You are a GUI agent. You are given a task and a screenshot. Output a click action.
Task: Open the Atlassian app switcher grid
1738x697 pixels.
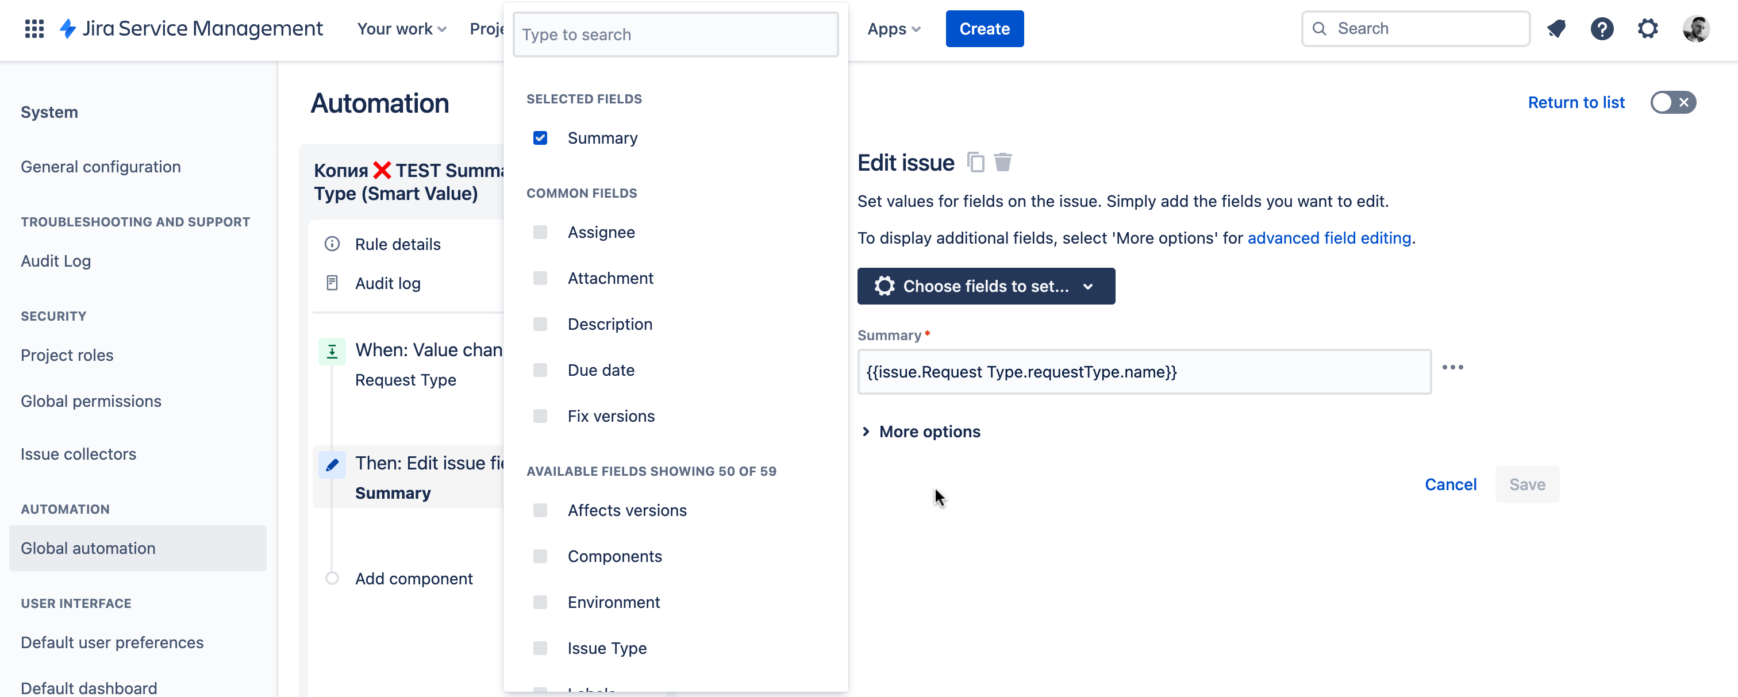[x=33, y=28]
